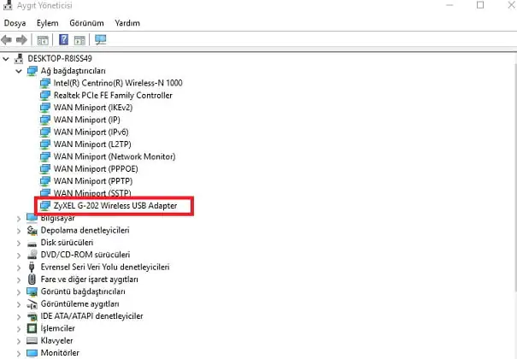
Task: Click the Disk sürücüleri drive icon
Action: click(x=32, y=244)
